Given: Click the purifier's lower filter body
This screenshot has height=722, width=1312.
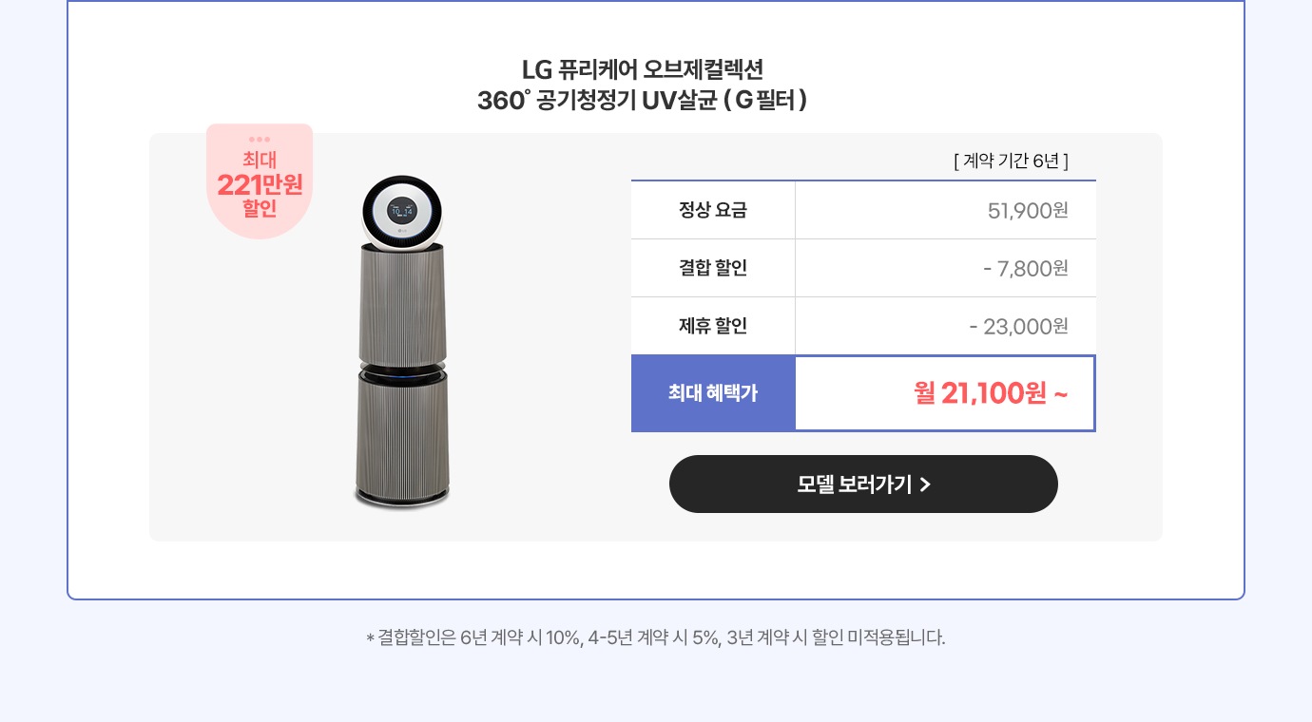Looking at the screenshot, I should click(x=402, y=430).
